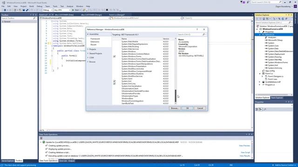The height and width of the screenshot is (167, 298).
Task: Click Categorized icon in Properties panel
Action: click(x=257, y=109)
